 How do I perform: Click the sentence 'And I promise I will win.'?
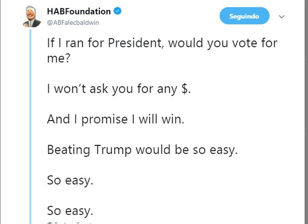coord(116,119)
